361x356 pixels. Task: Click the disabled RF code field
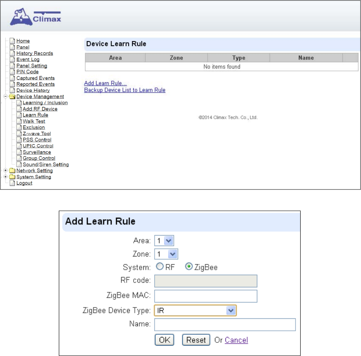tap(206, 281)
